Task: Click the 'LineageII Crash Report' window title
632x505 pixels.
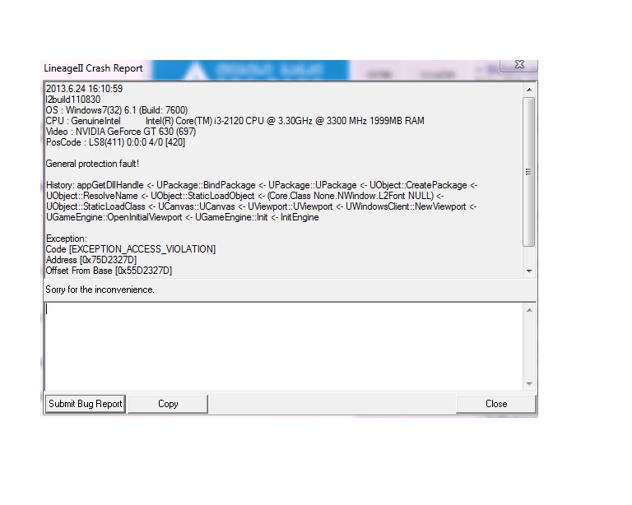Action: tap(93, 68)
